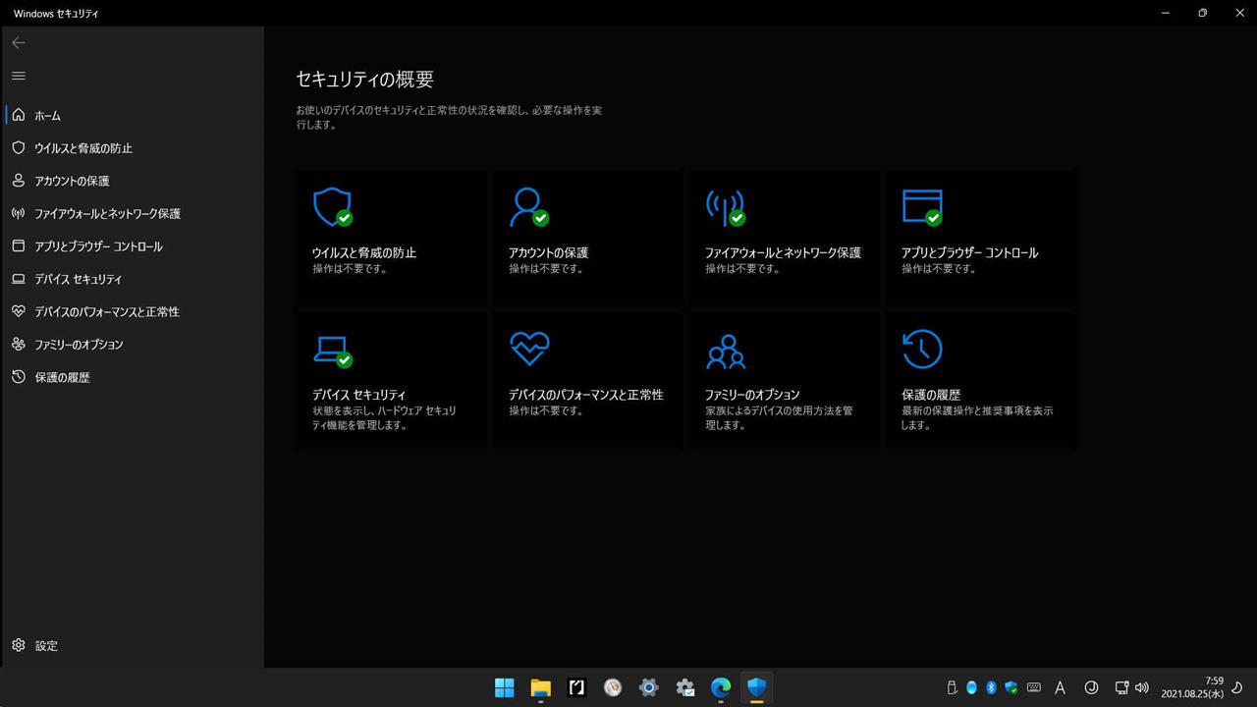Open the clock showing 7:59 and date
This screenshot has width=1257, height=707.
point(1192,687)
